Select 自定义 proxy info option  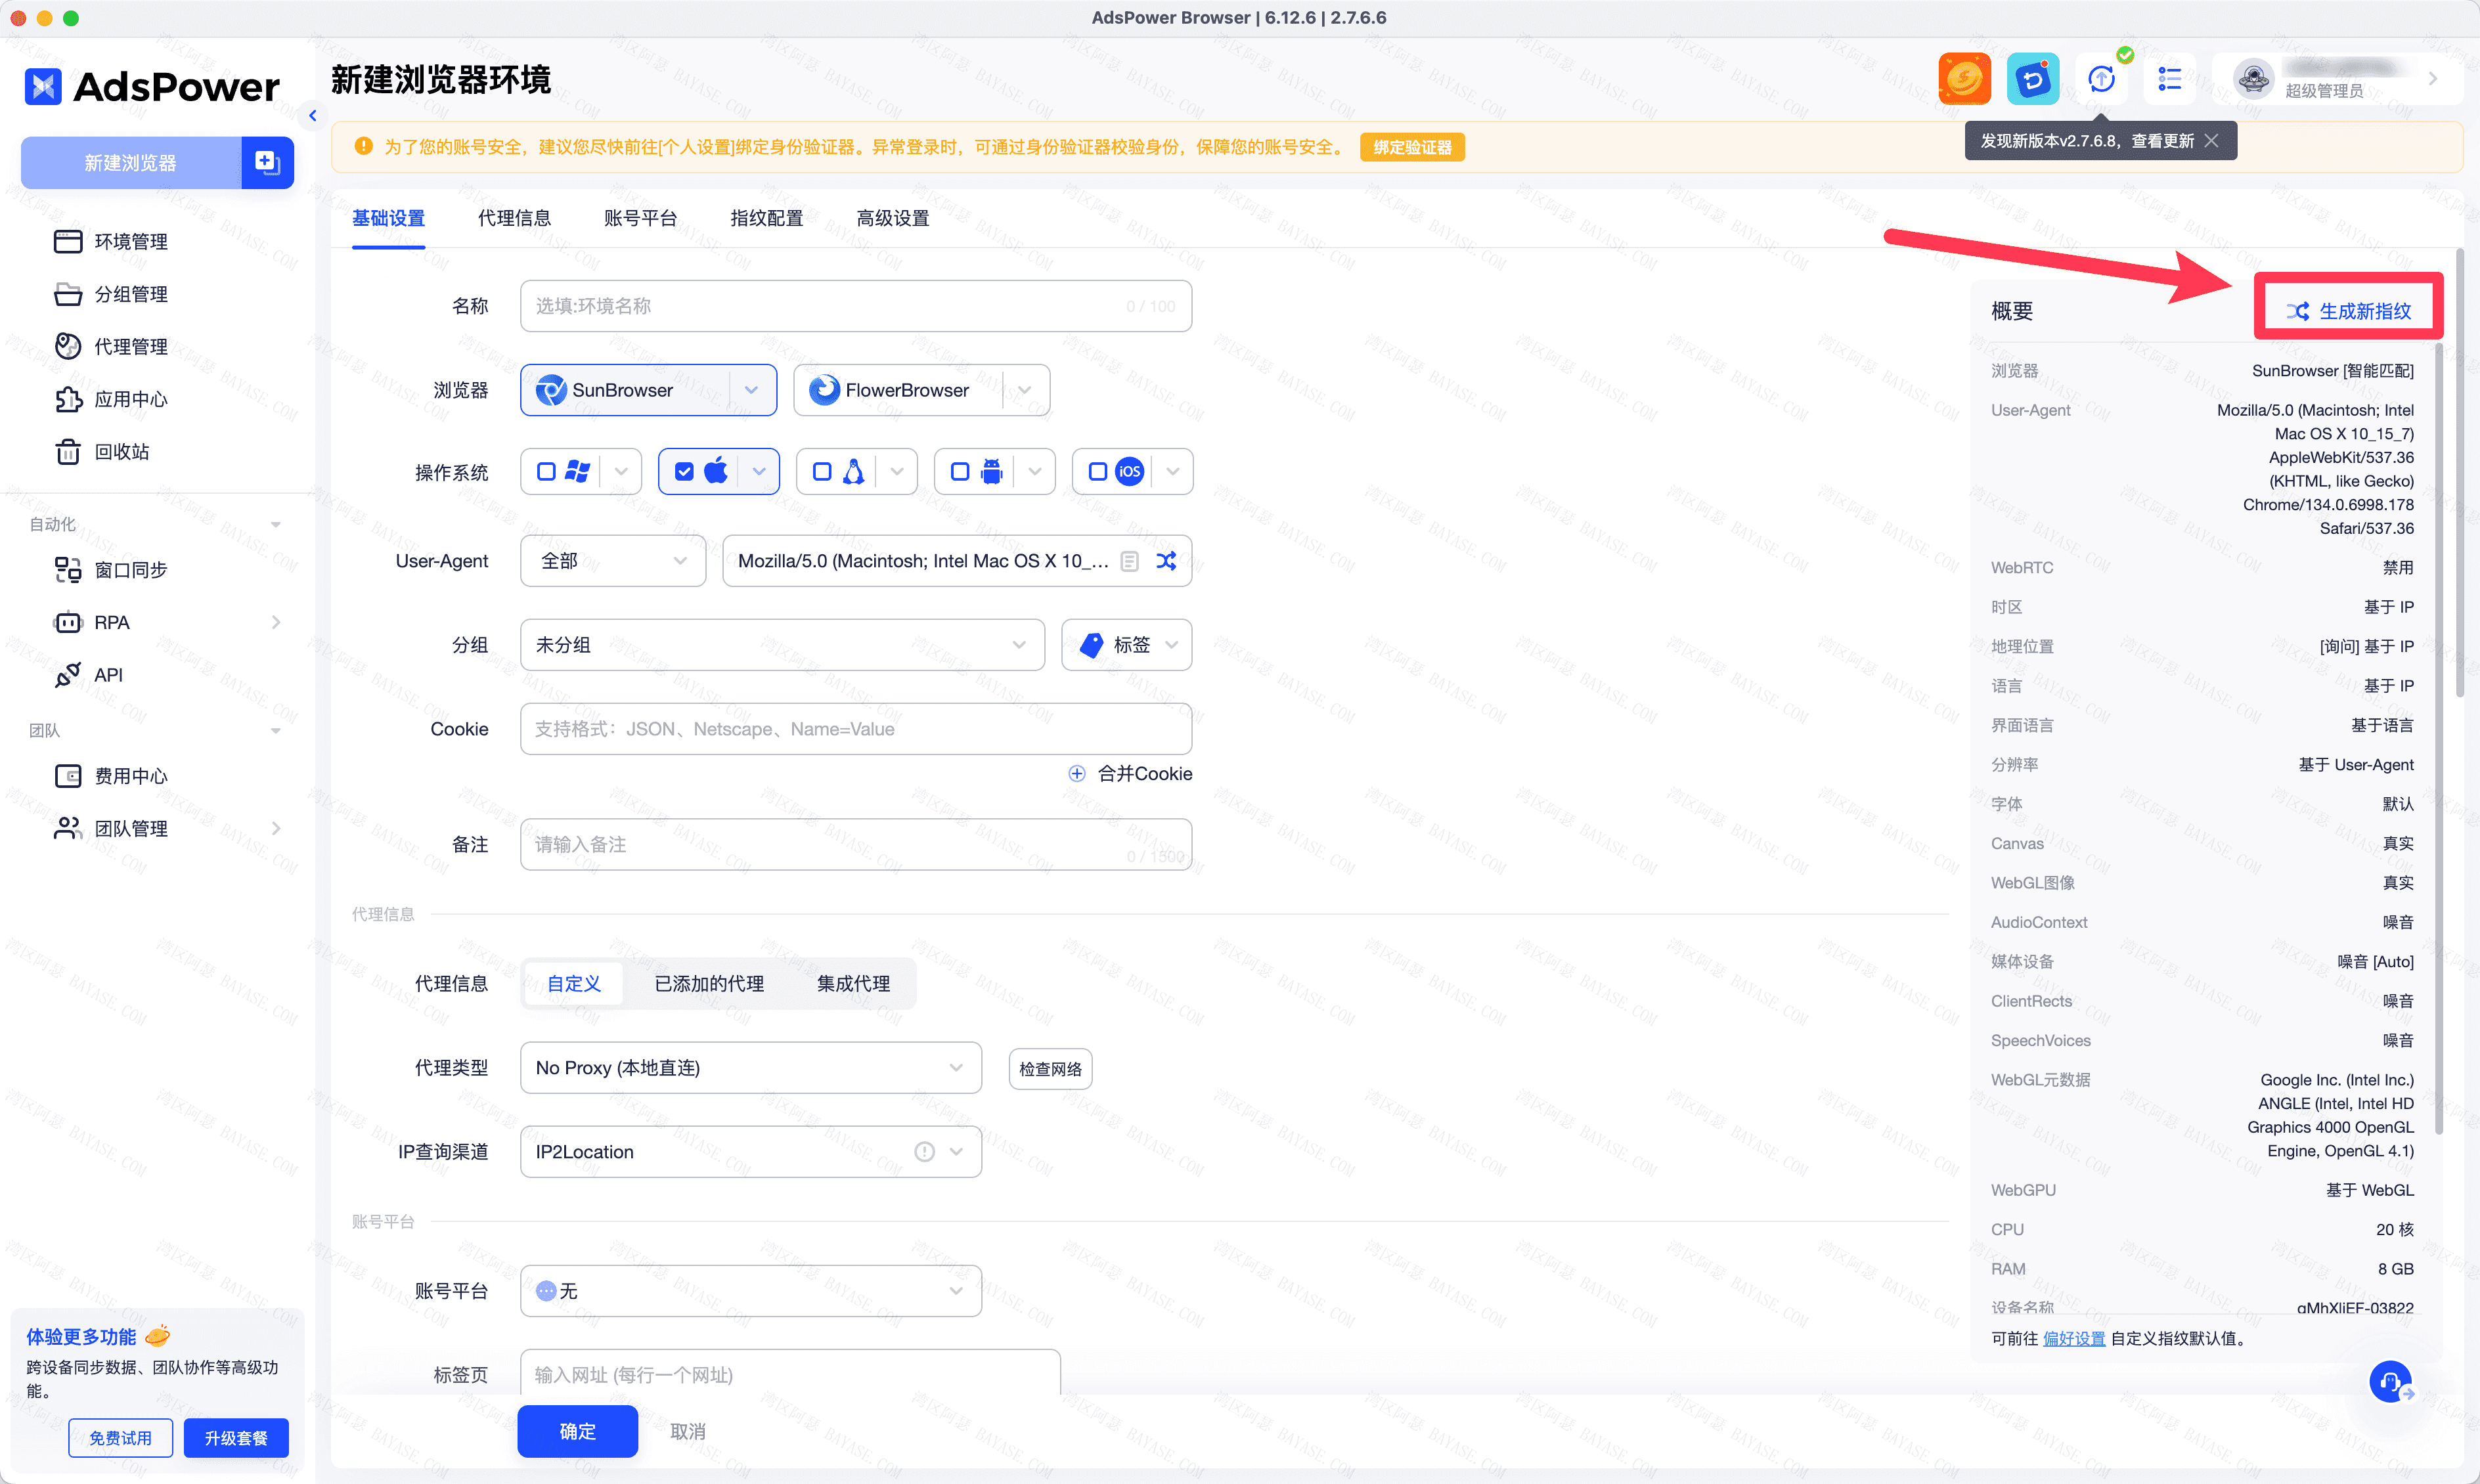point(574,983)
